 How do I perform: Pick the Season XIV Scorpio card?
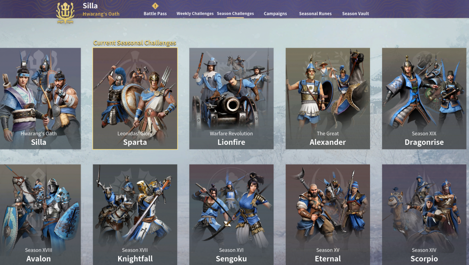pyautogui.click(x=424, y=215)
